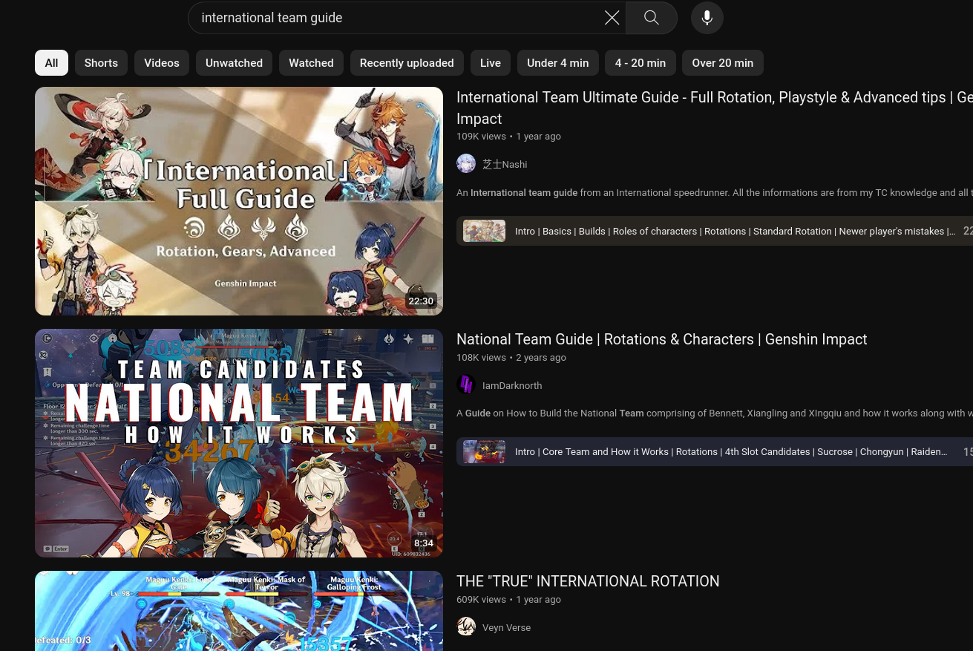Viewport: 973px width, 651px height.
Task: Open the 芝士Nashi channel avatar
Action: (x=466, y=164)
